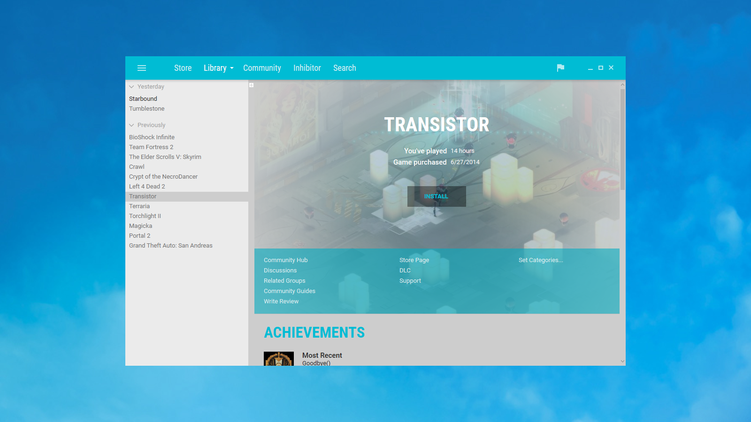
Task: Select Torchlight II in the list
Action: 187,216
